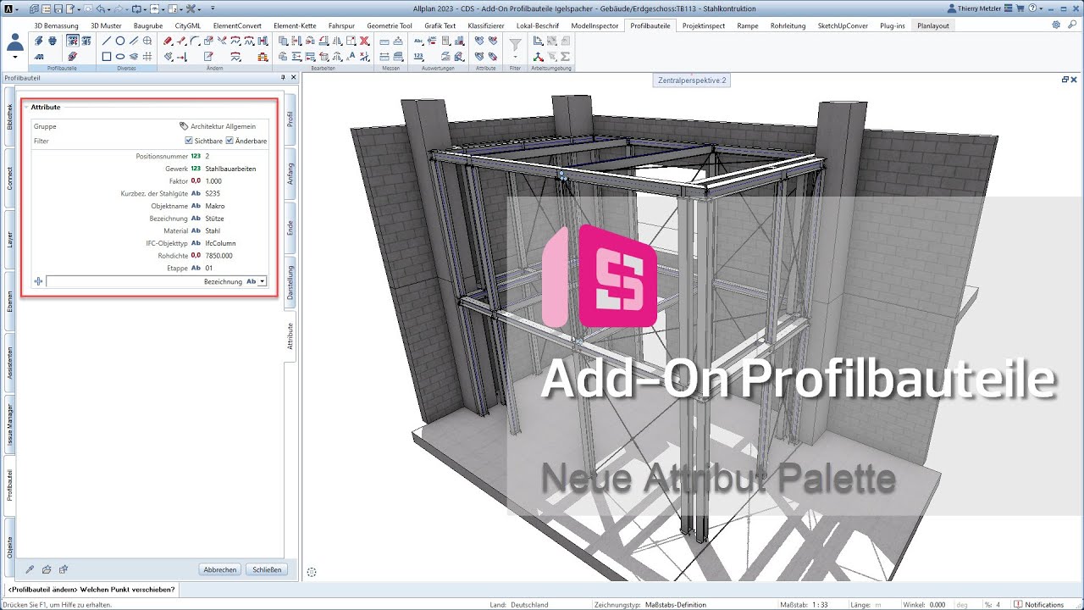Image resolution: width=1084 pixels, height=610 pixels.
Task: Select the ellipse tool in Diverses
Action: coord(120,57)
